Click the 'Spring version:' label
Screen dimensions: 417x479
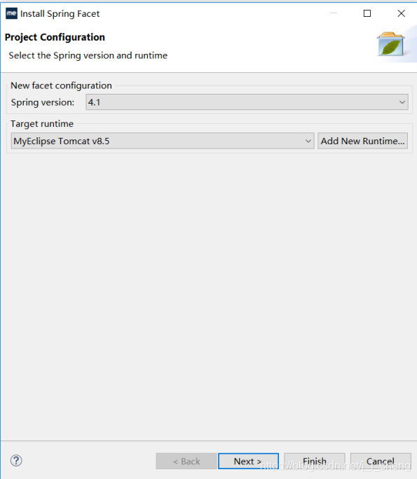[x=43, y=102]
